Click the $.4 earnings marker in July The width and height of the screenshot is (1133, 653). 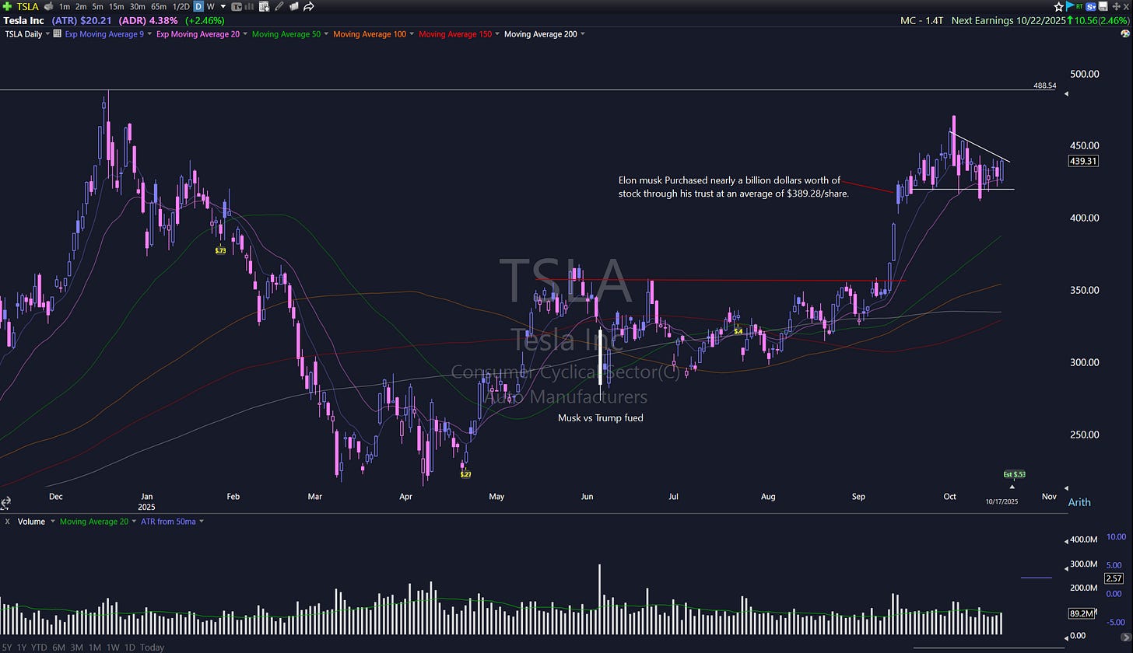coord(738,331)
